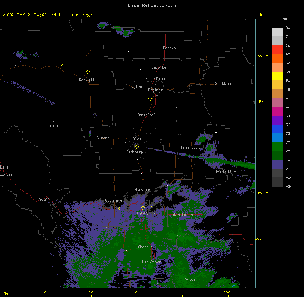Click the Blackfalds city label
304x297 pixels.
click(x=156, y=79)
